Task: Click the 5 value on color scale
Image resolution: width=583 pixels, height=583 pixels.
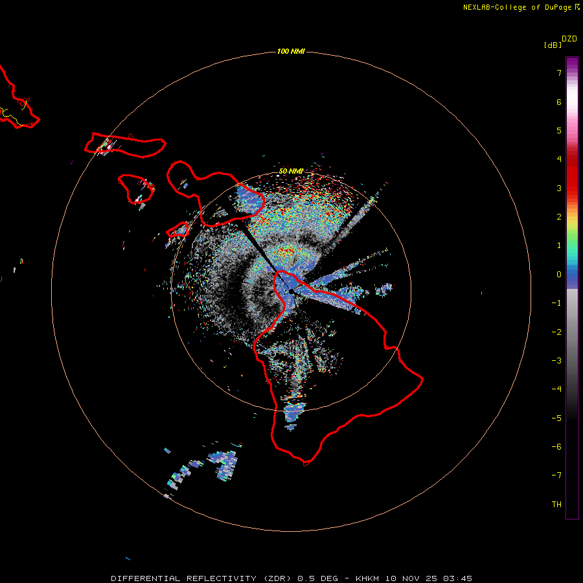Action: [559, 130]
